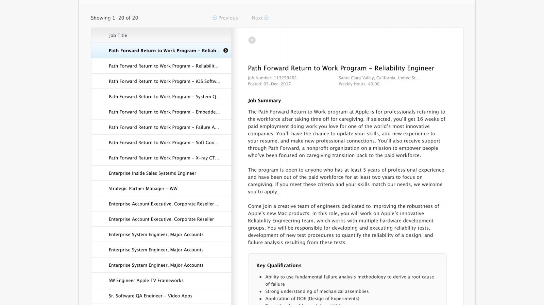Click the Posted 05-Dec-2017 date

tap(269, 84)
